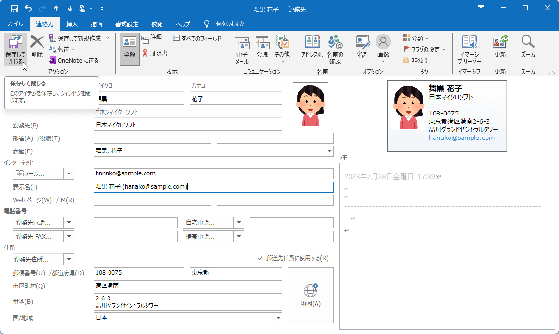
Task: Open the More (その他) communication menu
Action: [x=282, y=49]
